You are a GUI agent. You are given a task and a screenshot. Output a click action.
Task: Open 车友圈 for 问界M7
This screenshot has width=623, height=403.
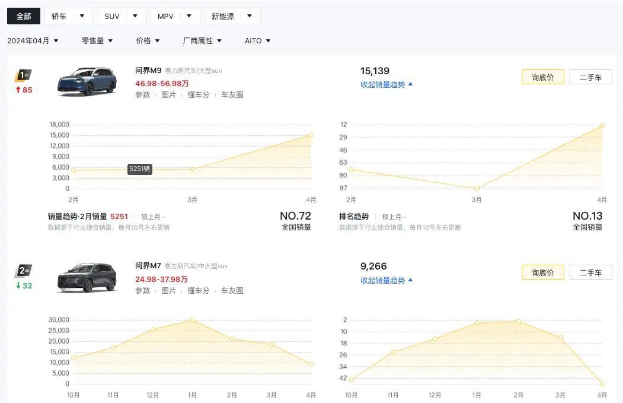pos(232,290)
